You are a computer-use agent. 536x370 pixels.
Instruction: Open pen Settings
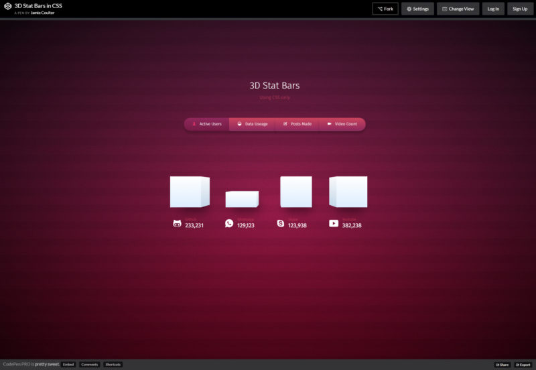coord(417,9)
